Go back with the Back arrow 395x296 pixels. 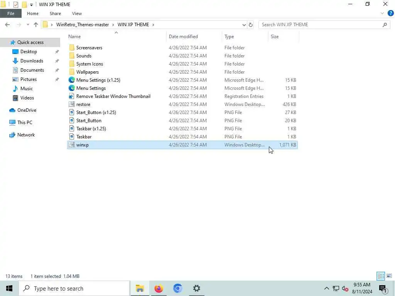8,25
